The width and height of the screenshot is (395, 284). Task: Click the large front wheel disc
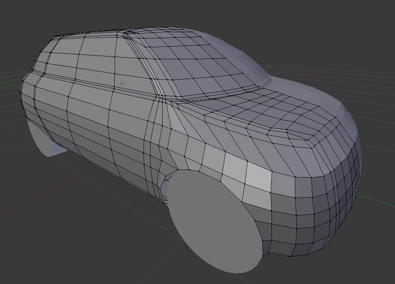click(x=215, y=221)
